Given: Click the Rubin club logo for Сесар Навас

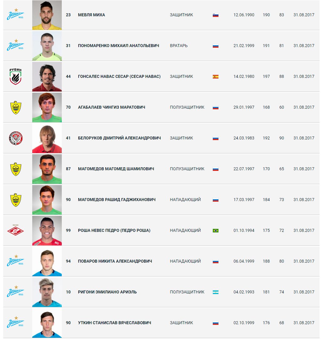Looking at the screenshot, I should 16,76.
